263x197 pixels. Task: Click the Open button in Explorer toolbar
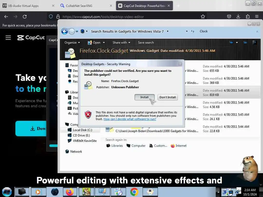(94, 43)
